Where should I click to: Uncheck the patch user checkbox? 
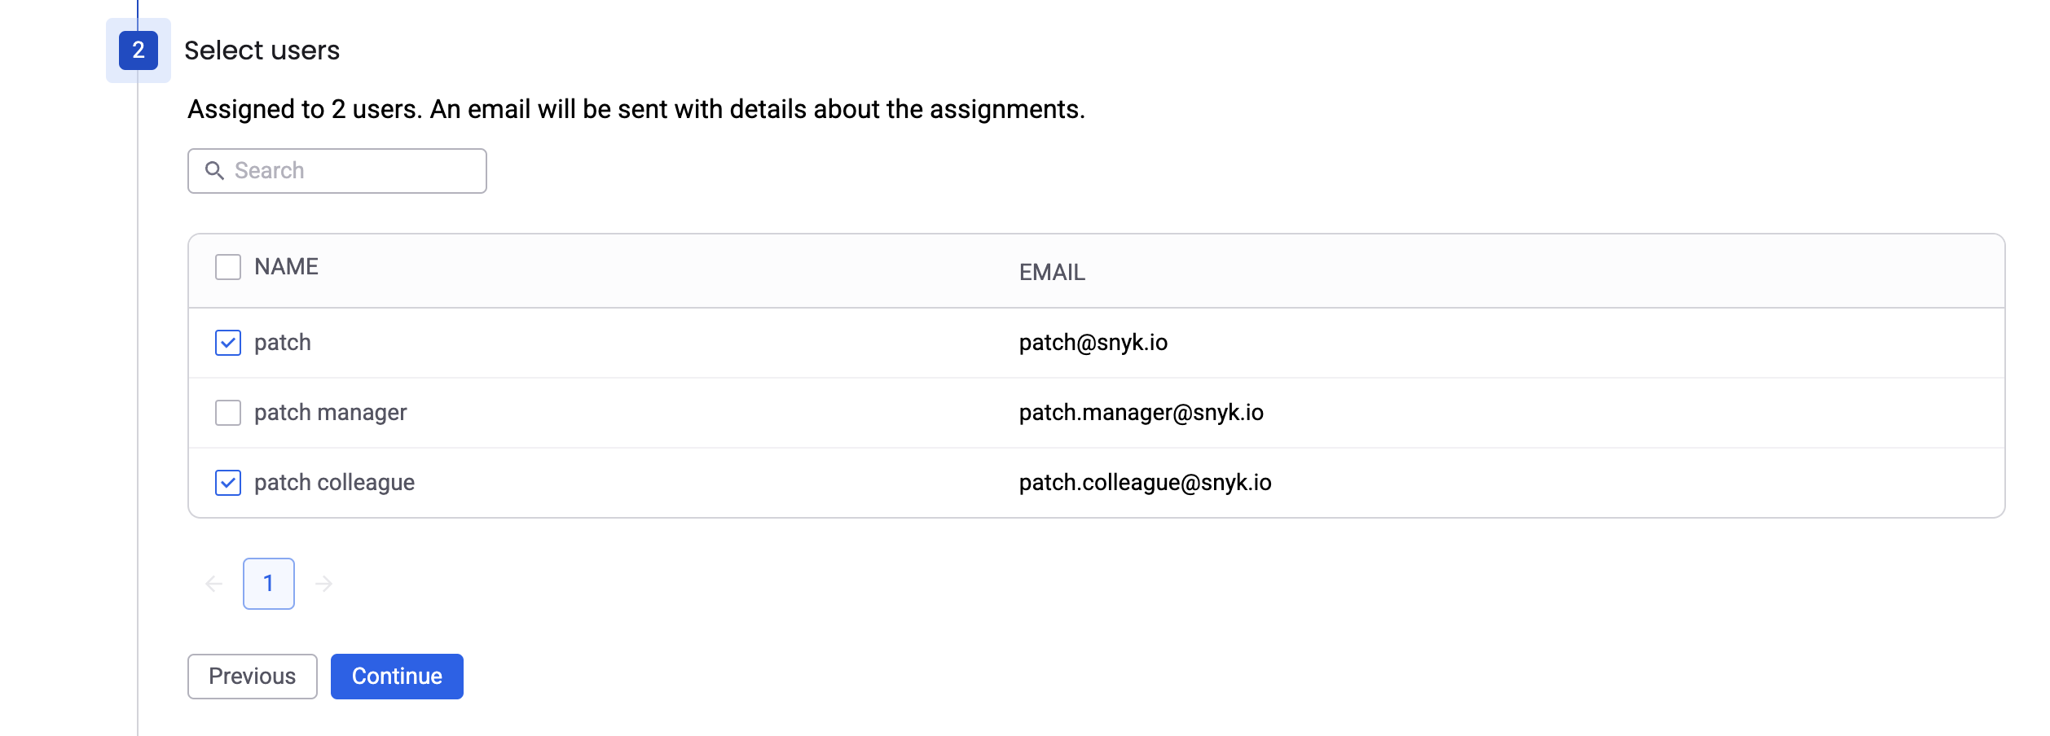coord(228,343)
